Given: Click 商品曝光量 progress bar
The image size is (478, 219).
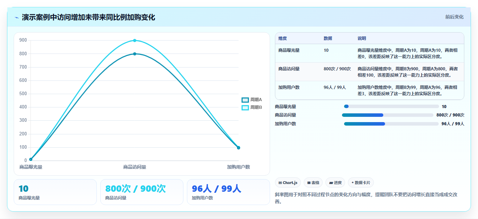Looking at the screenshot, I should (392, 106).
